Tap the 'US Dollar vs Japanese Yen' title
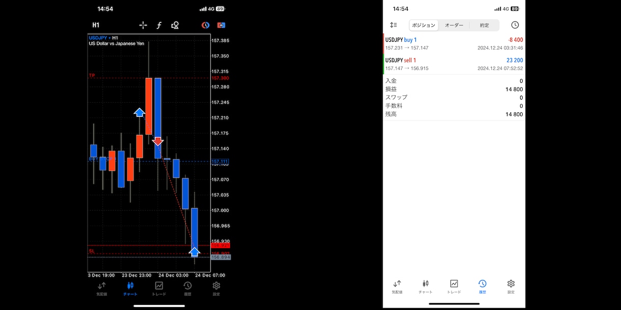 117,44
